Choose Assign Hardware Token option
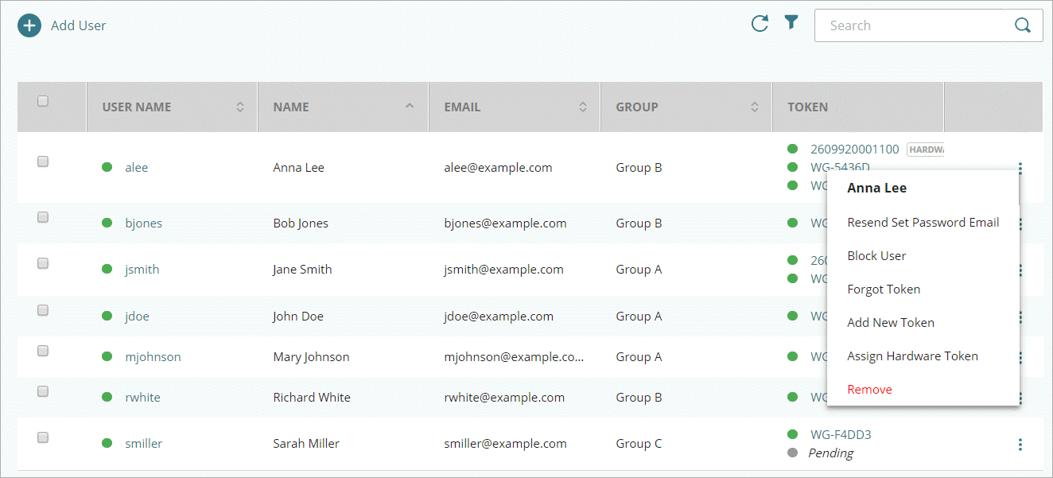Image resolution: width=1053 pixels, height=478 pixels. 912,356
